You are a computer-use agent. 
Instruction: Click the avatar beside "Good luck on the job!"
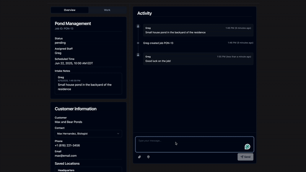point(138,55)
